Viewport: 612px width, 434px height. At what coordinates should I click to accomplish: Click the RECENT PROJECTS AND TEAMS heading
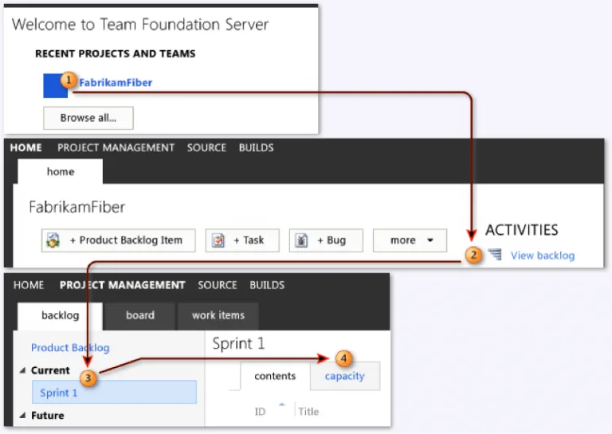tap(115, 54)
